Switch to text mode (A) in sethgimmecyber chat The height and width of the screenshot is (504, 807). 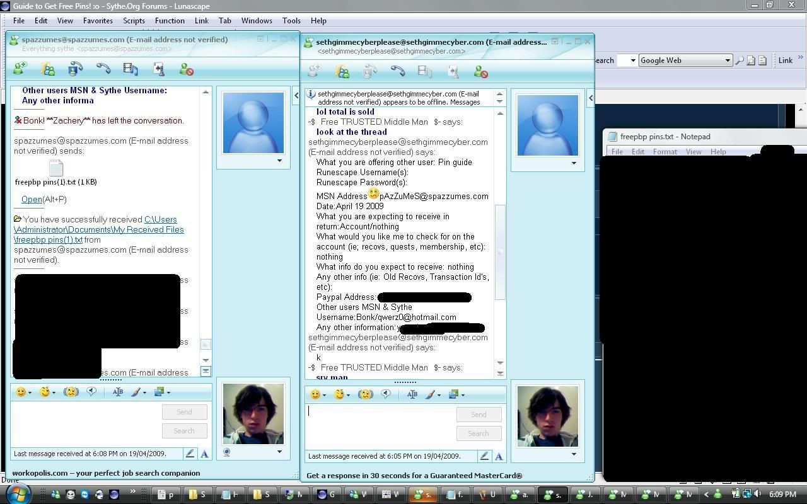(x=499, y=456)
